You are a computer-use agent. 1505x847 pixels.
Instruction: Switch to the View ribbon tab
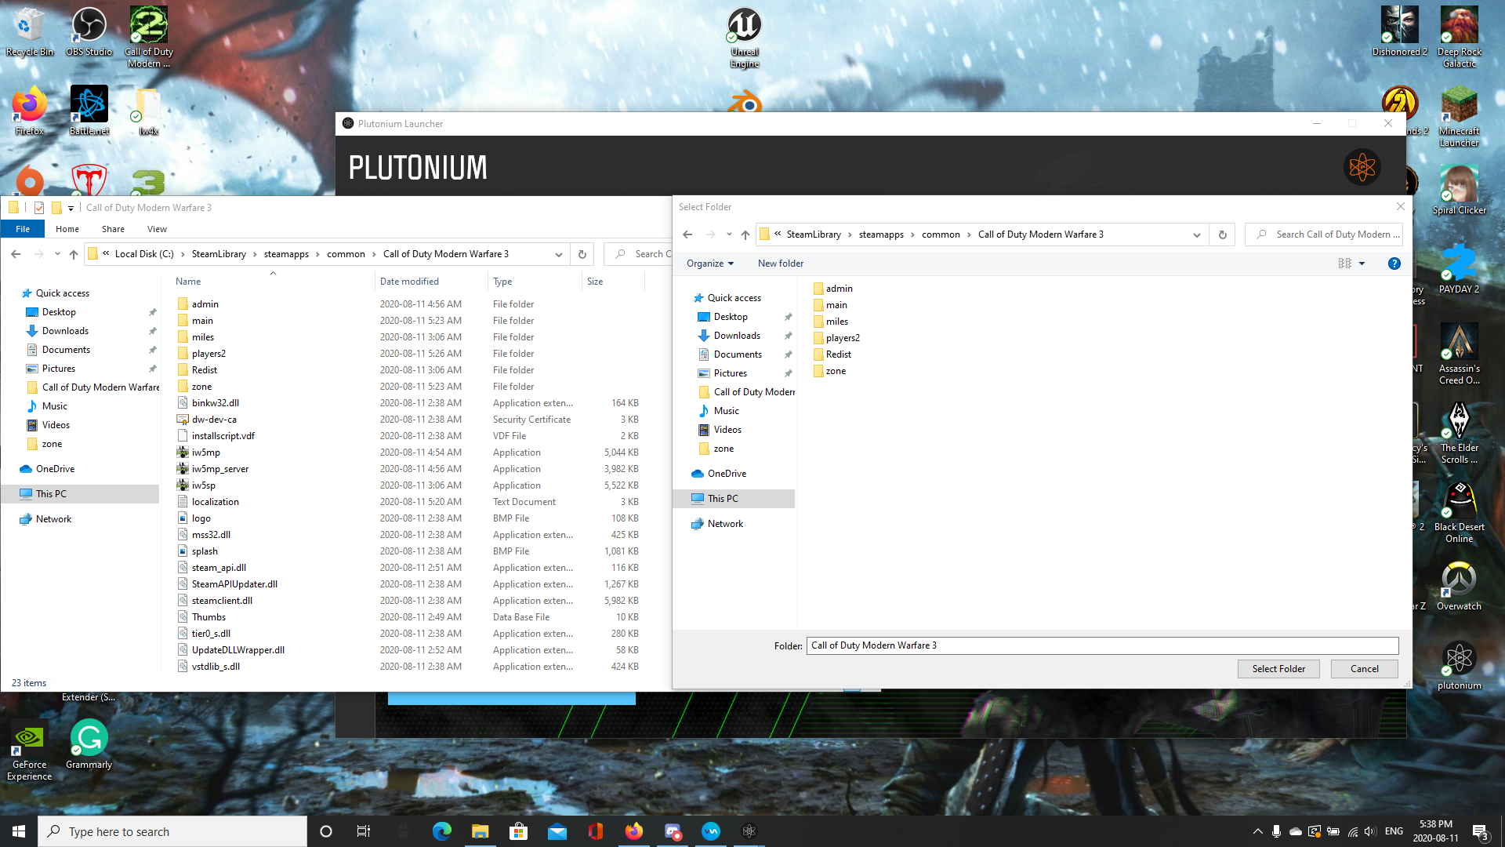pyautogui.click(x=157, y=229)
